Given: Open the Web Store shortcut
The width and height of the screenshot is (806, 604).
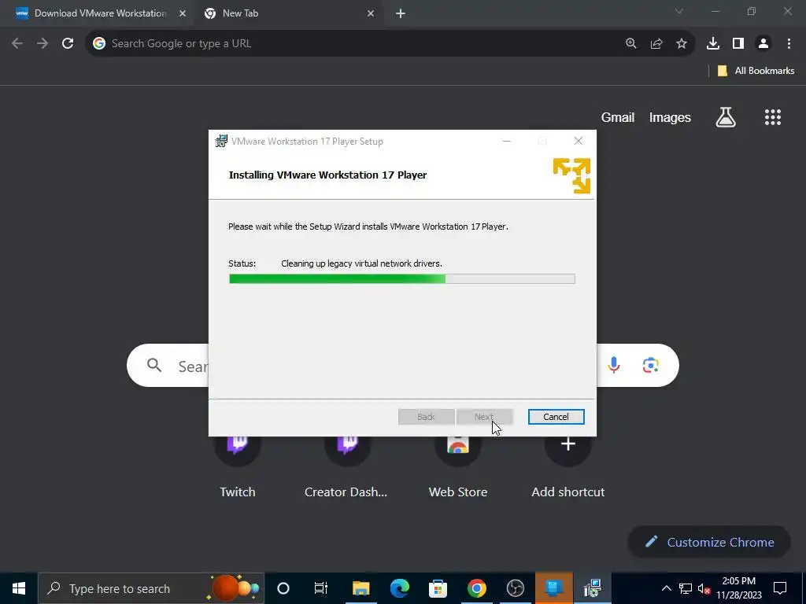Looking at the screenshot, I should pyautogui.click(x=458, y=467).
